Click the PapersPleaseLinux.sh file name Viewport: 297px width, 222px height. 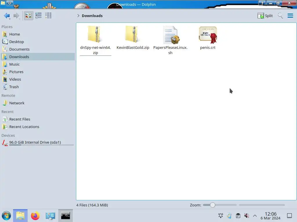[x=170, y=50]
